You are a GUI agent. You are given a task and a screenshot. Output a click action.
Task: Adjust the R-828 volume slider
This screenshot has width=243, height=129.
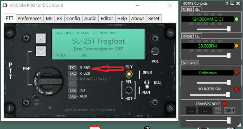click(x=214, y=56)
